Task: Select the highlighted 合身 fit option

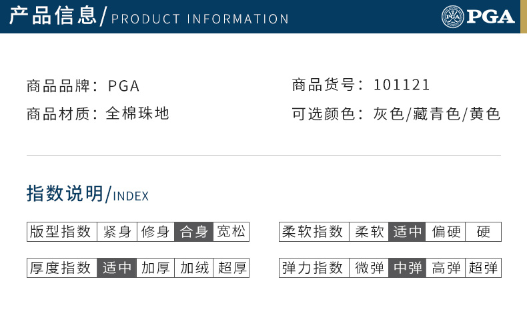Action: (194, 232)
